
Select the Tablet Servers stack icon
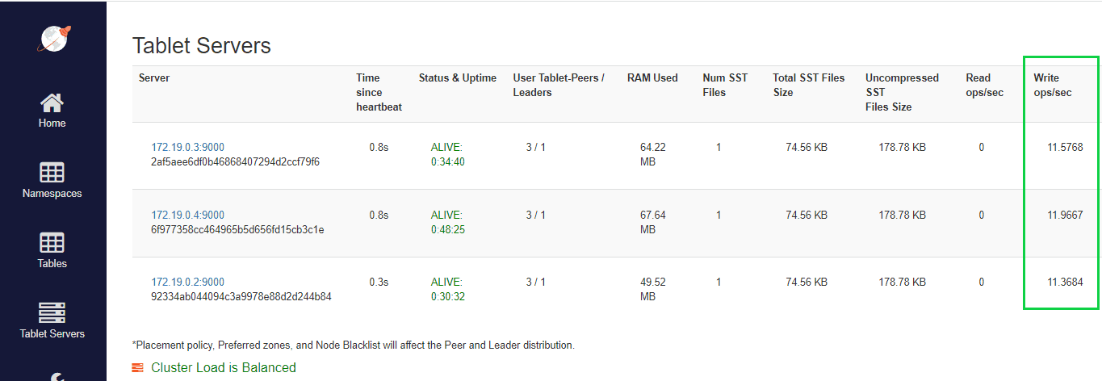(x=52, y=313)
